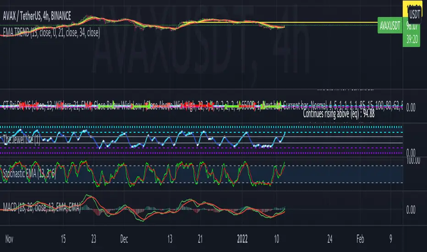427x252 pixels.
Task: Click the AVAX / TetherUS, 4h, BINANCE symbol title
Action: point(37,16)
